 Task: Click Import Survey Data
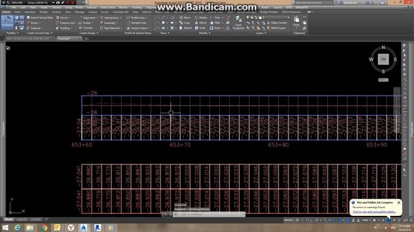39,17
